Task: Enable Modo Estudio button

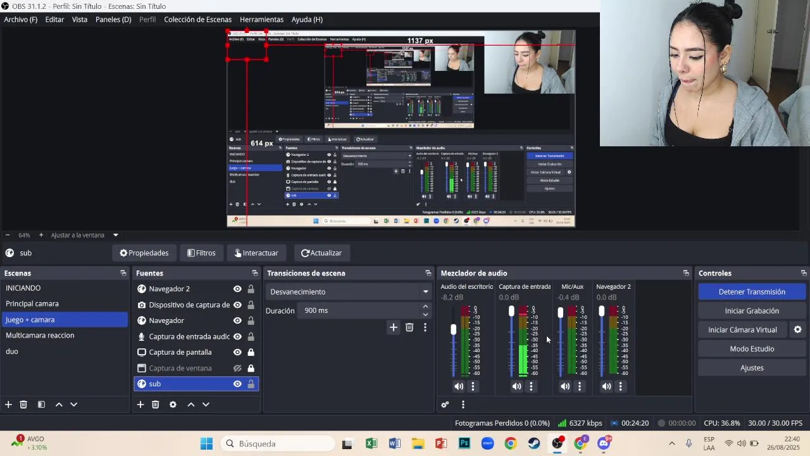Action: (x=752, y=349)
